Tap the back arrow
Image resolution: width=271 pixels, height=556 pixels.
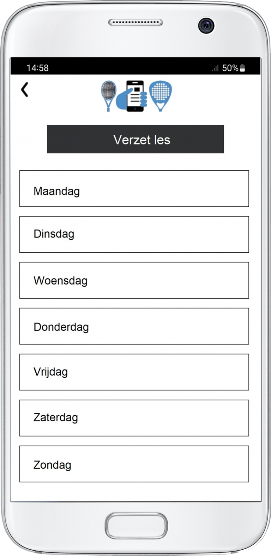tap(24, 90)
